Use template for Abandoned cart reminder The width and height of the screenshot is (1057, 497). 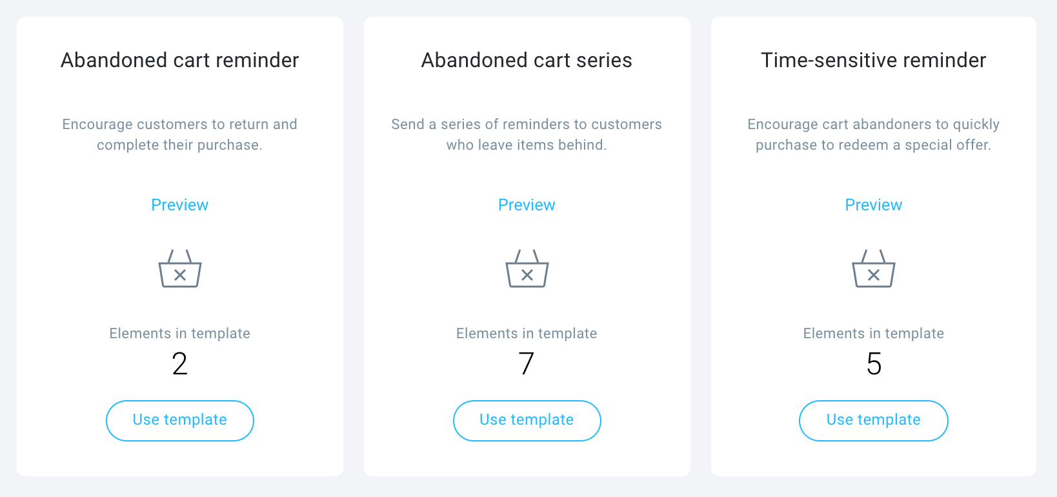180,421
